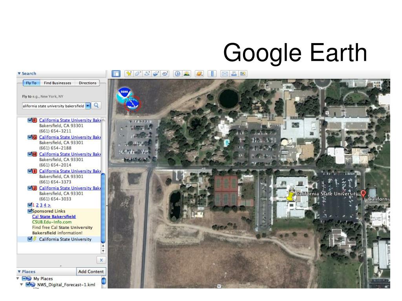The height and width of the screenshot is (301, 402).
Task: Click the Record a Tour camera icon
Action: pos(165,74)
